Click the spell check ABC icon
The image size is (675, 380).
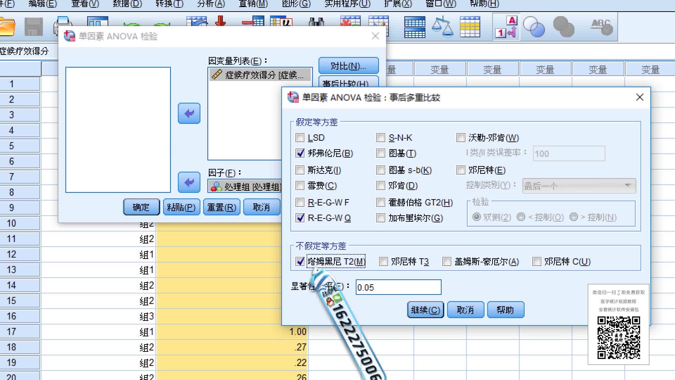[602, 27]
